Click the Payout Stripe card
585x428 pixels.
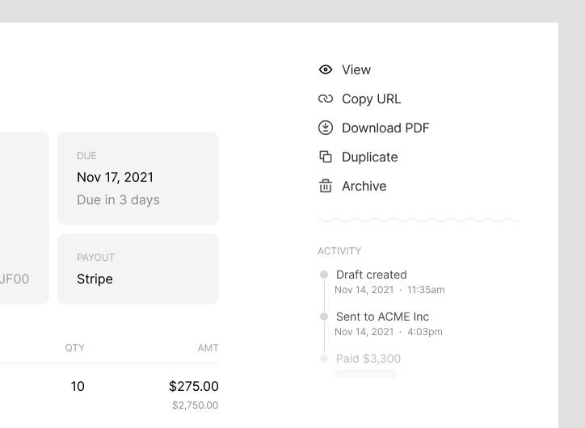(138, 269)
